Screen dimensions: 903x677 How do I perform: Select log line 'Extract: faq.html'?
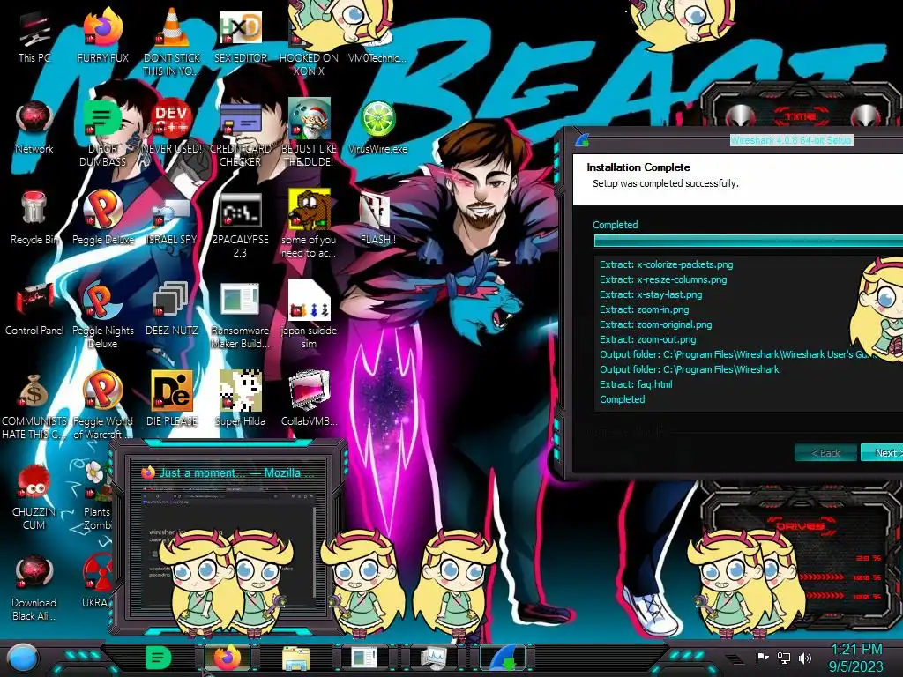tap(636, 384)
